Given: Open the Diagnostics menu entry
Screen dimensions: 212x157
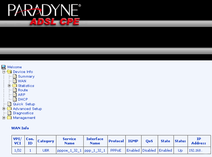Looking at the screenshot, I should point(23,113).
